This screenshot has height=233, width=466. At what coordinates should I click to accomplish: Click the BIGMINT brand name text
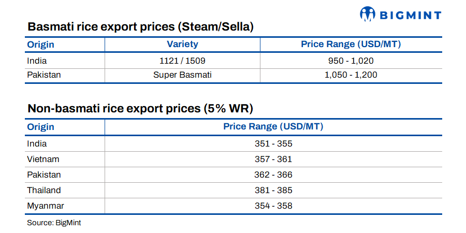(x=410, y=15)
